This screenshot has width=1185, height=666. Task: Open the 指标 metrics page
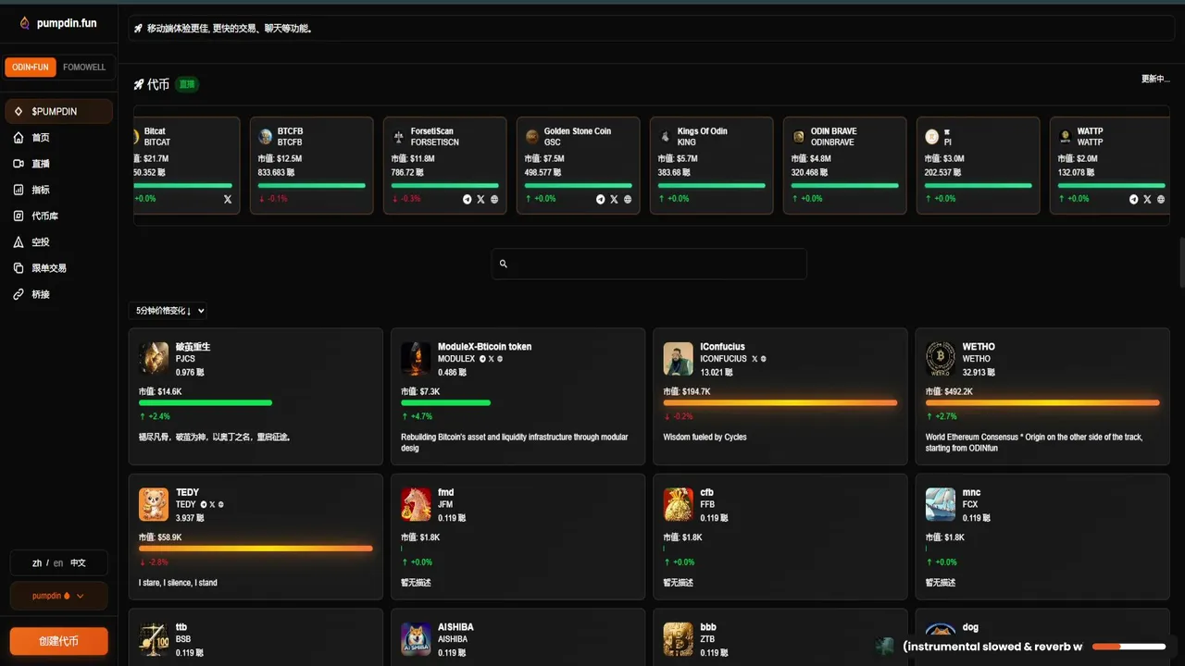point(59,190)
